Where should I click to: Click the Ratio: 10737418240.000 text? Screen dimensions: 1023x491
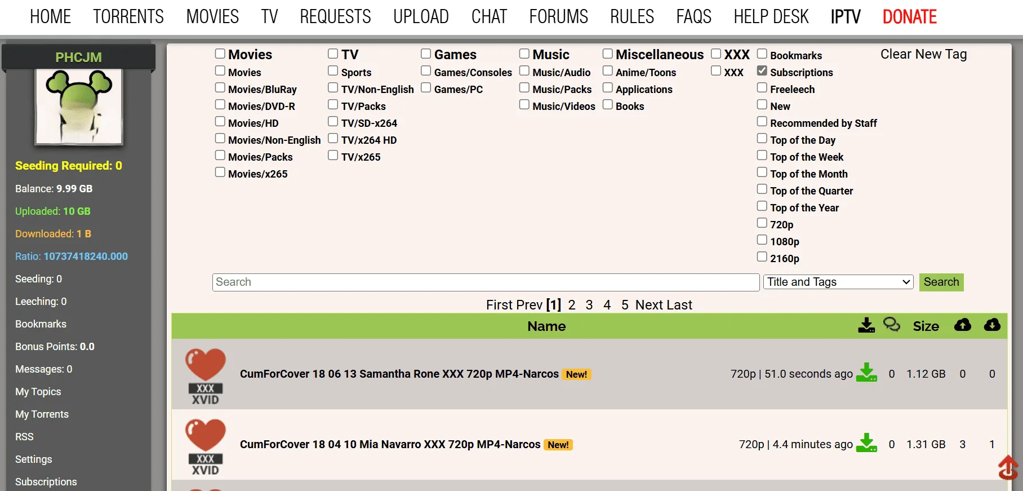point(72,256)
